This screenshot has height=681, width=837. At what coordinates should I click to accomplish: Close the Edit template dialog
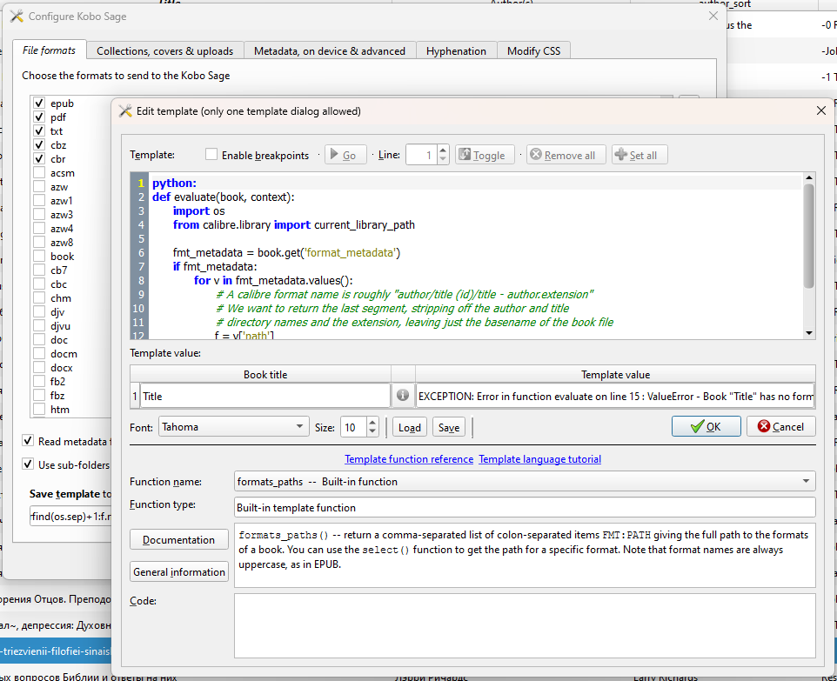click(x=821, y=110)
